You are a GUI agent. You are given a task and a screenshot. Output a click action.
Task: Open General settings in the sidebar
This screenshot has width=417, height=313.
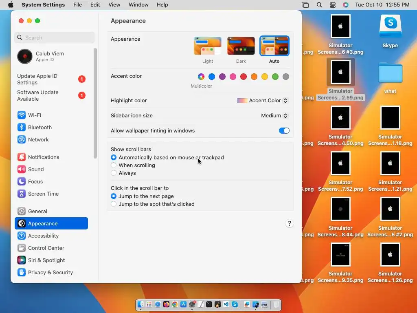[32, 212]
